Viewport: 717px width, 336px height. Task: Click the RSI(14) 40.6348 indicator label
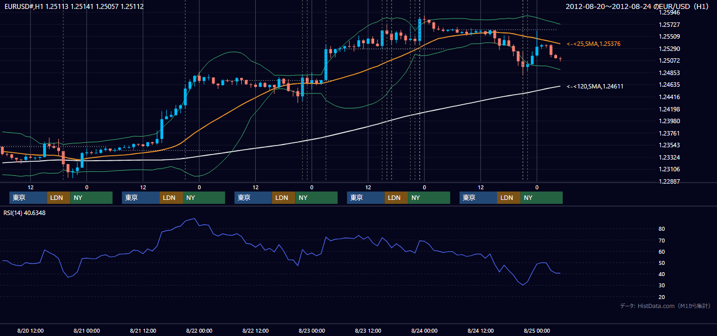[x=24, y=213]
